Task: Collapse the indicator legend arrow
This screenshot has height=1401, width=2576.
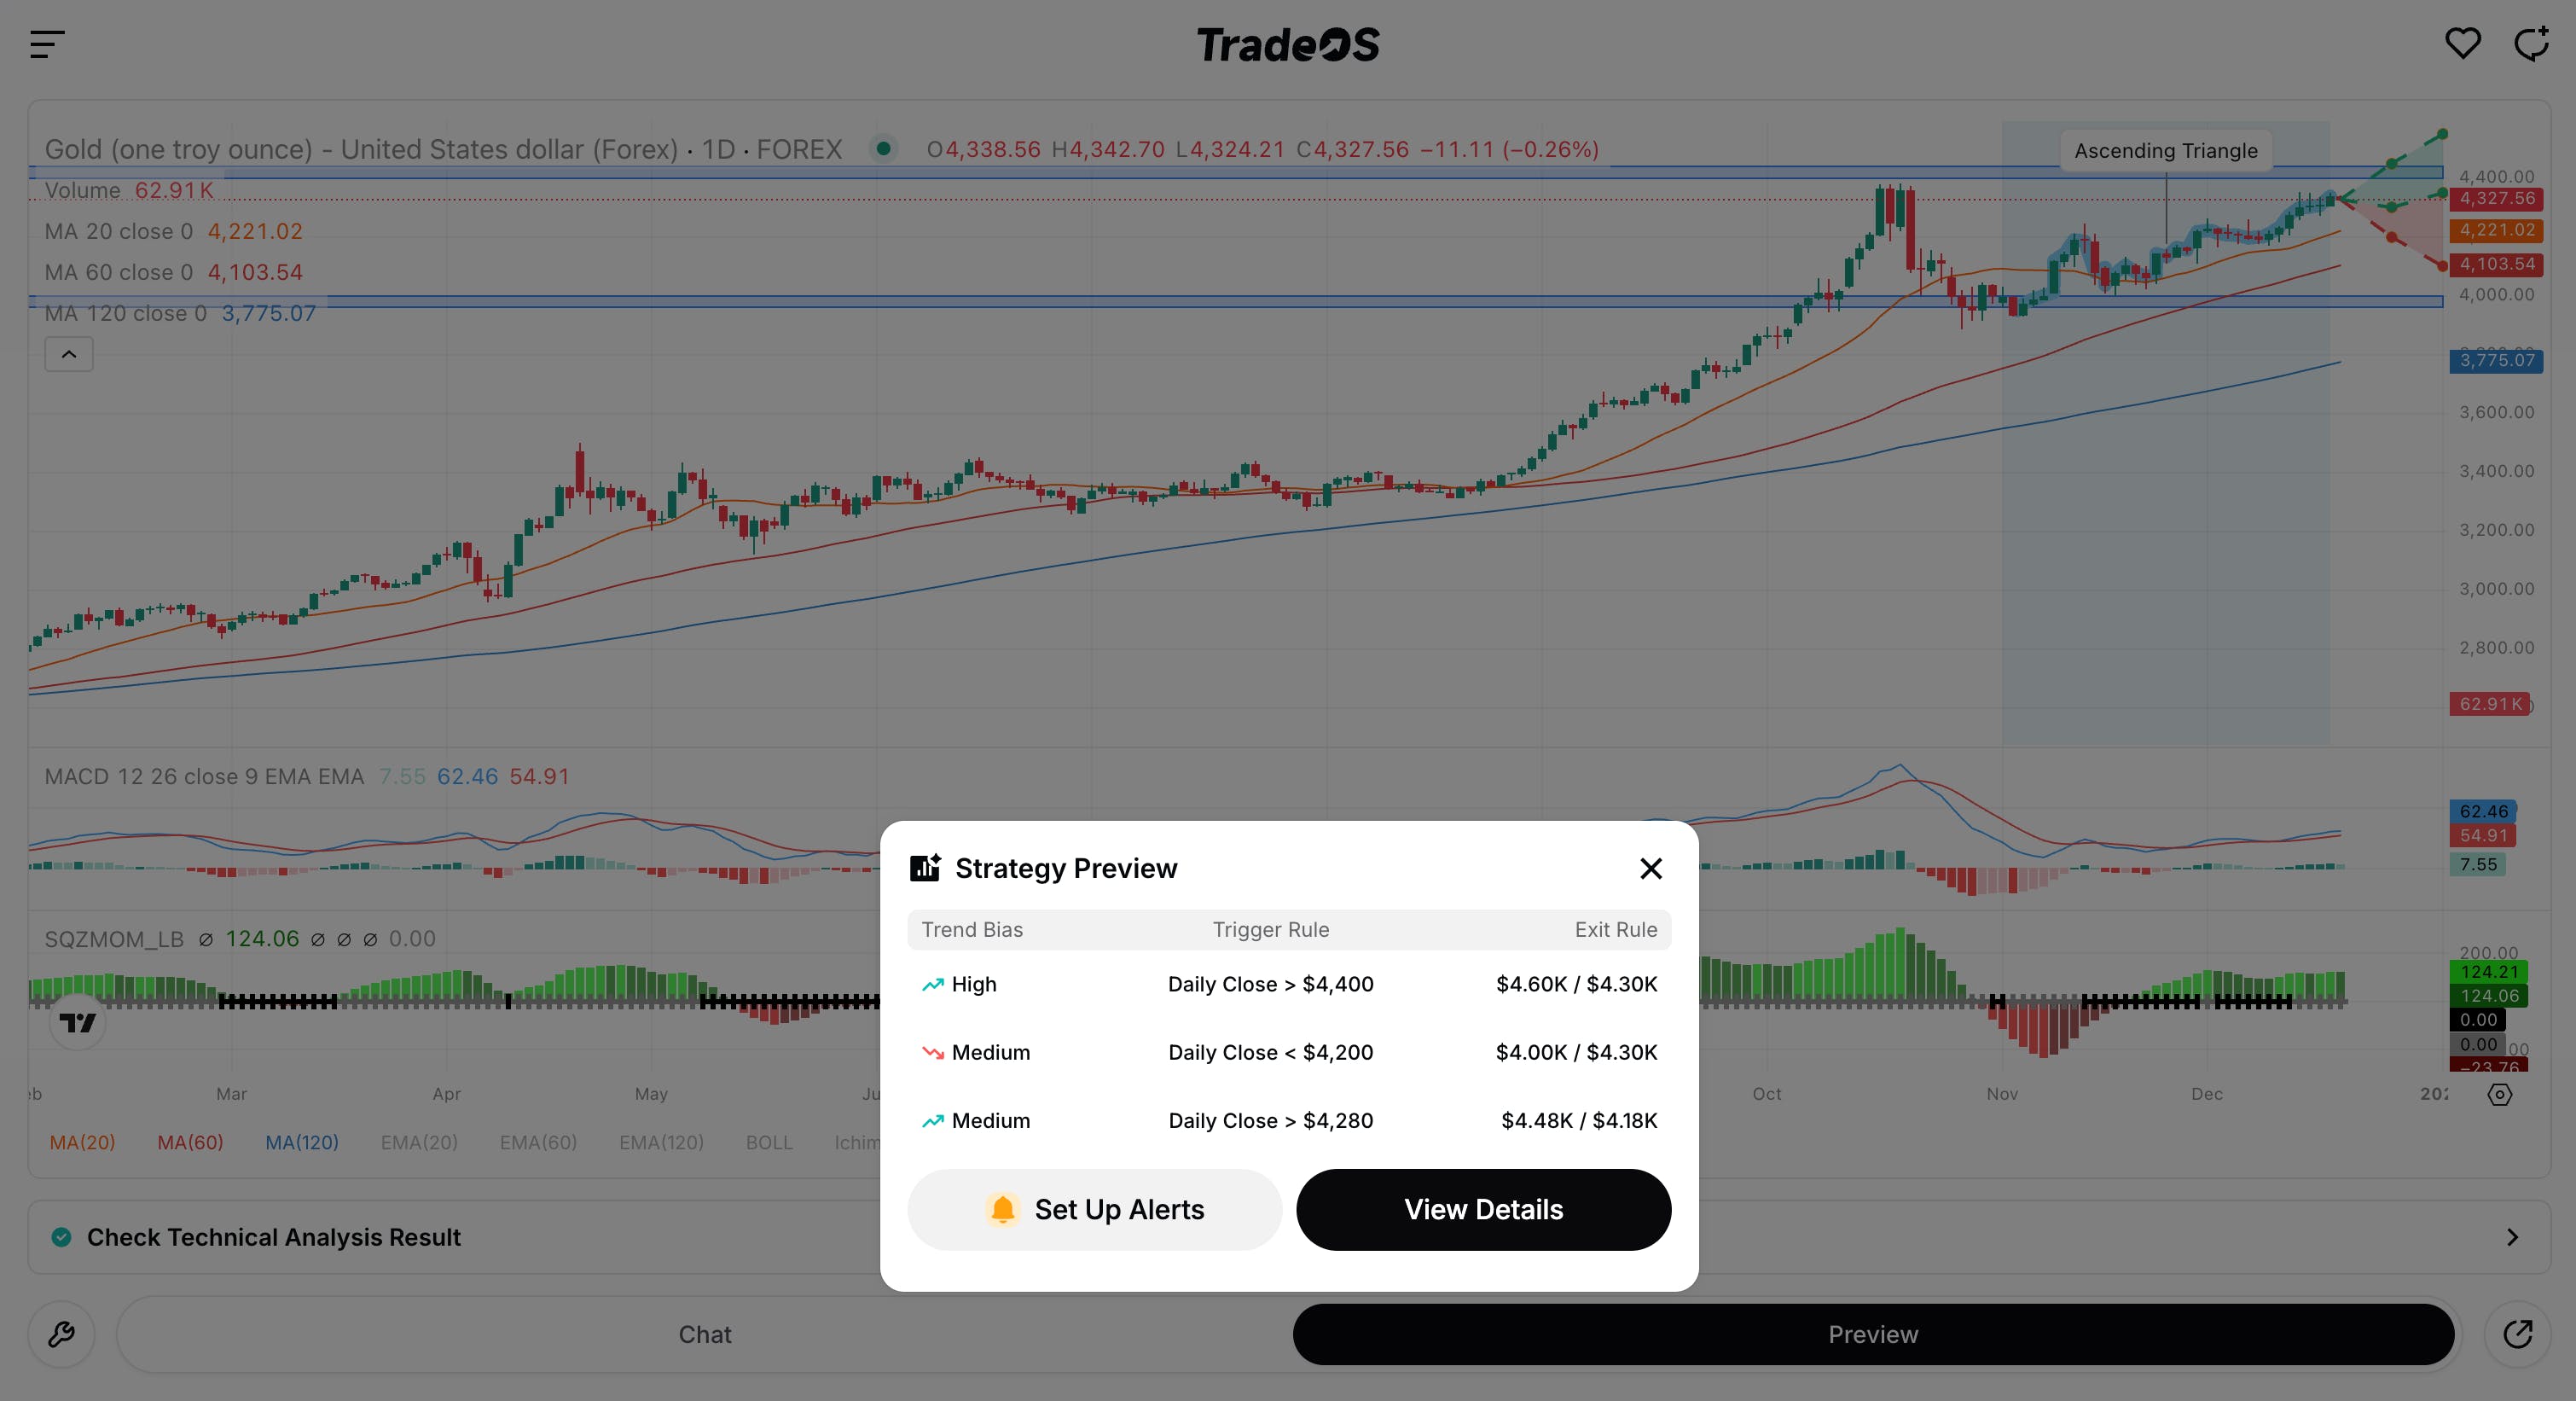Action: click(x=69, y=354)
